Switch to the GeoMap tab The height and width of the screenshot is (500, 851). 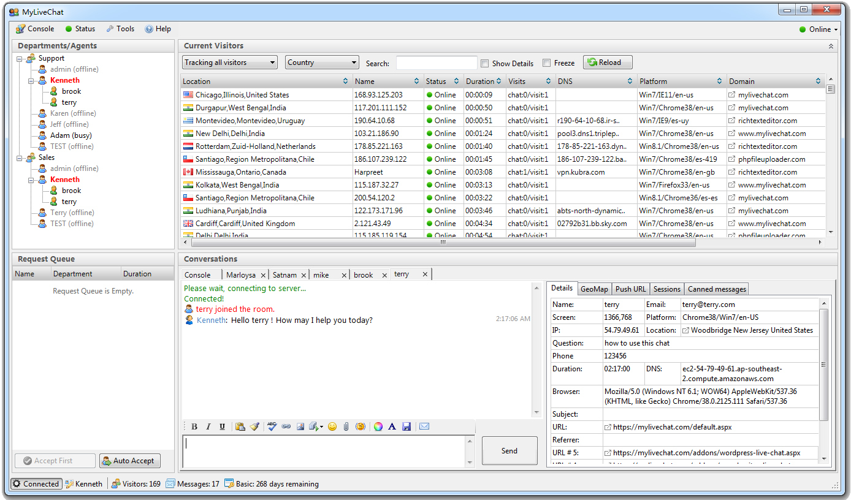(x=594, y=289)
